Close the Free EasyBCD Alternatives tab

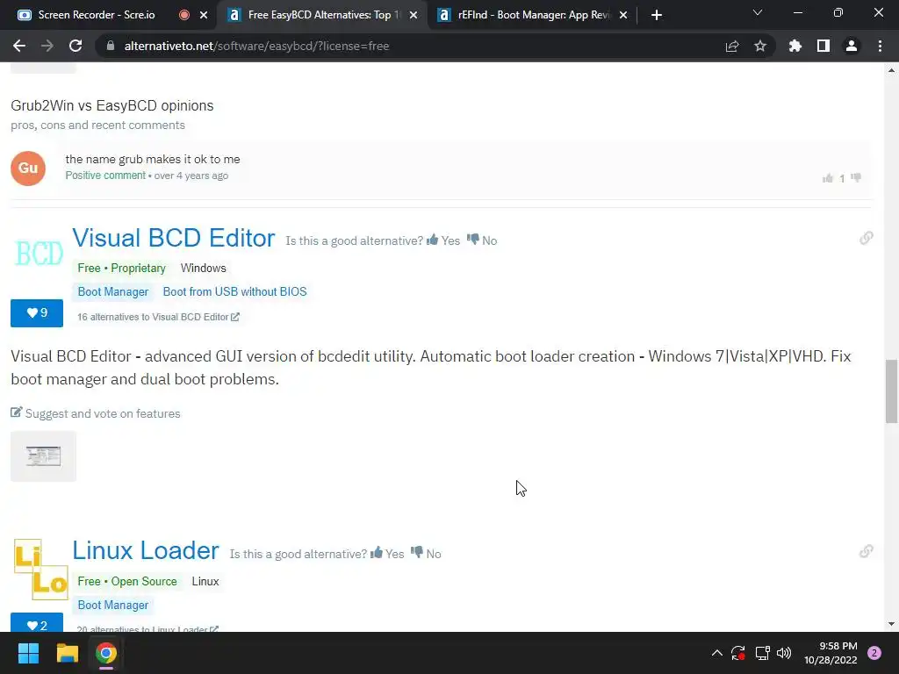414,15
